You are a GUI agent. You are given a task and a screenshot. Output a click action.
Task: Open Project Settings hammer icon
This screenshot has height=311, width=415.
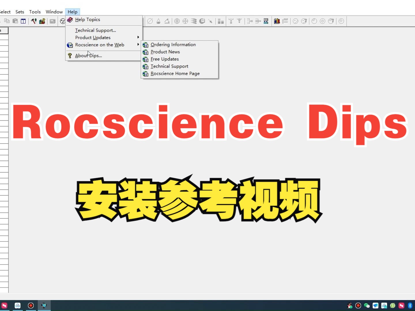click(x=34, y=21)
